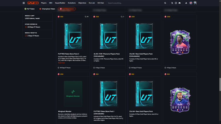Click the page vertical scrollbar thumb
This screenshot has width=221, height=124.
[x=220, y=84]
